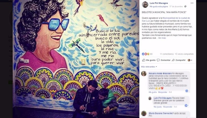The height and width of the screenshot is (118, 207).
Task: Open the Más relevantes sorting dropdown
Action: tap(149, 67)
